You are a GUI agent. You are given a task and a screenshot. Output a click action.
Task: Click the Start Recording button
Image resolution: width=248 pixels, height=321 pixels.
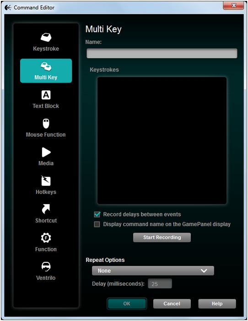(x=162, y=238)
